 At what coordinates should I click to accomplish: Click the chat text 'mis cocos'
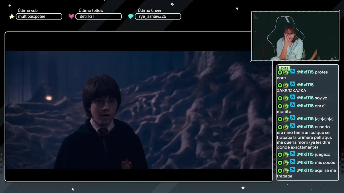(325, 162)
